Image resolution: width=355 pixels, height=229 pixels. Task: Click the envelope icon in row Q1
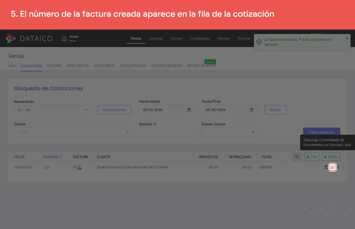point(326,167)
